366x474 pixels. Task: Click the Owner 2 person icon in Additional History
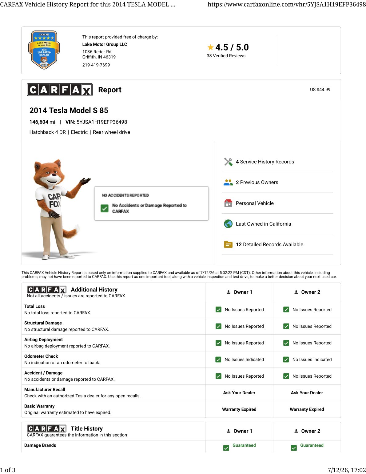tap(296, 292)
